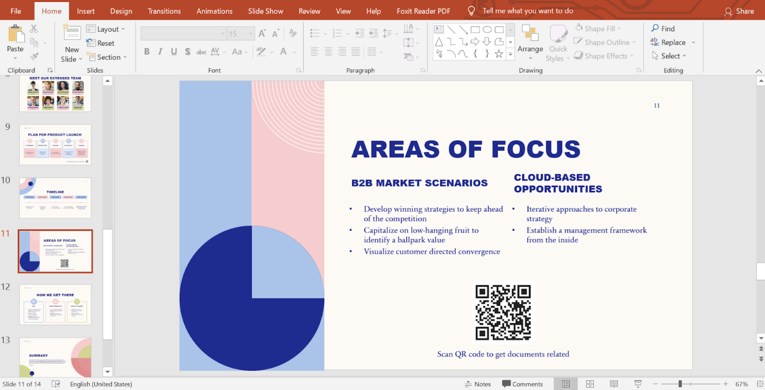Open the font name combo box
The height and width of the screenshot is (390, 765).
point(183,33)
